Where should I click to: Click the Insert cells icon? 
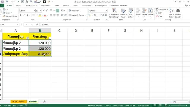pyautogui.click(x=138, y=11)
